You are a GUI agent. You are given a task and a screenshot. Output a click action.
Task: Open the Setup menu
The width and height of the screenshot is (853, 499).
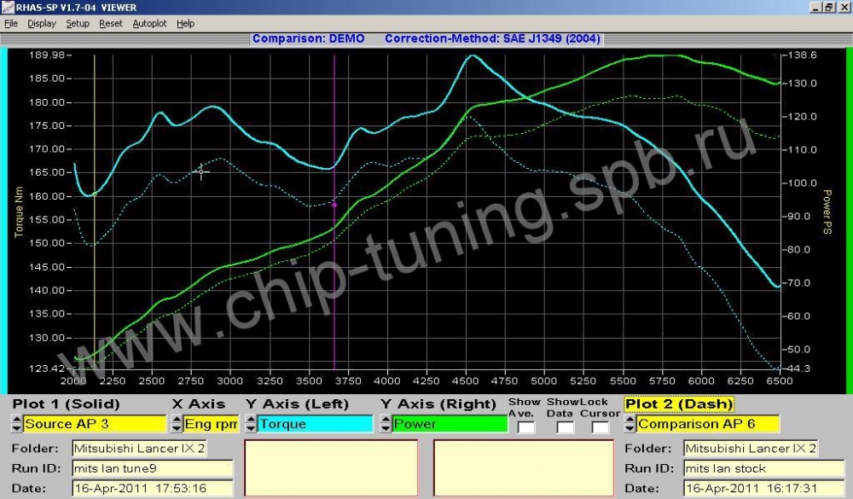click(x=78, y=24)
